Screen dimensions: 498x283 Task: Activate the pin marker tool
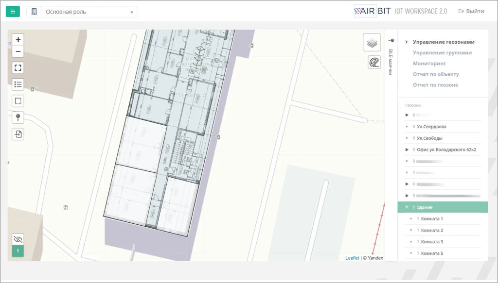tap(18, 117)
